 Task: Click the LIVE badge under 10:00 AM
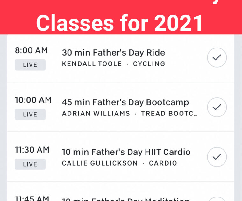click(x=30, y=115)
